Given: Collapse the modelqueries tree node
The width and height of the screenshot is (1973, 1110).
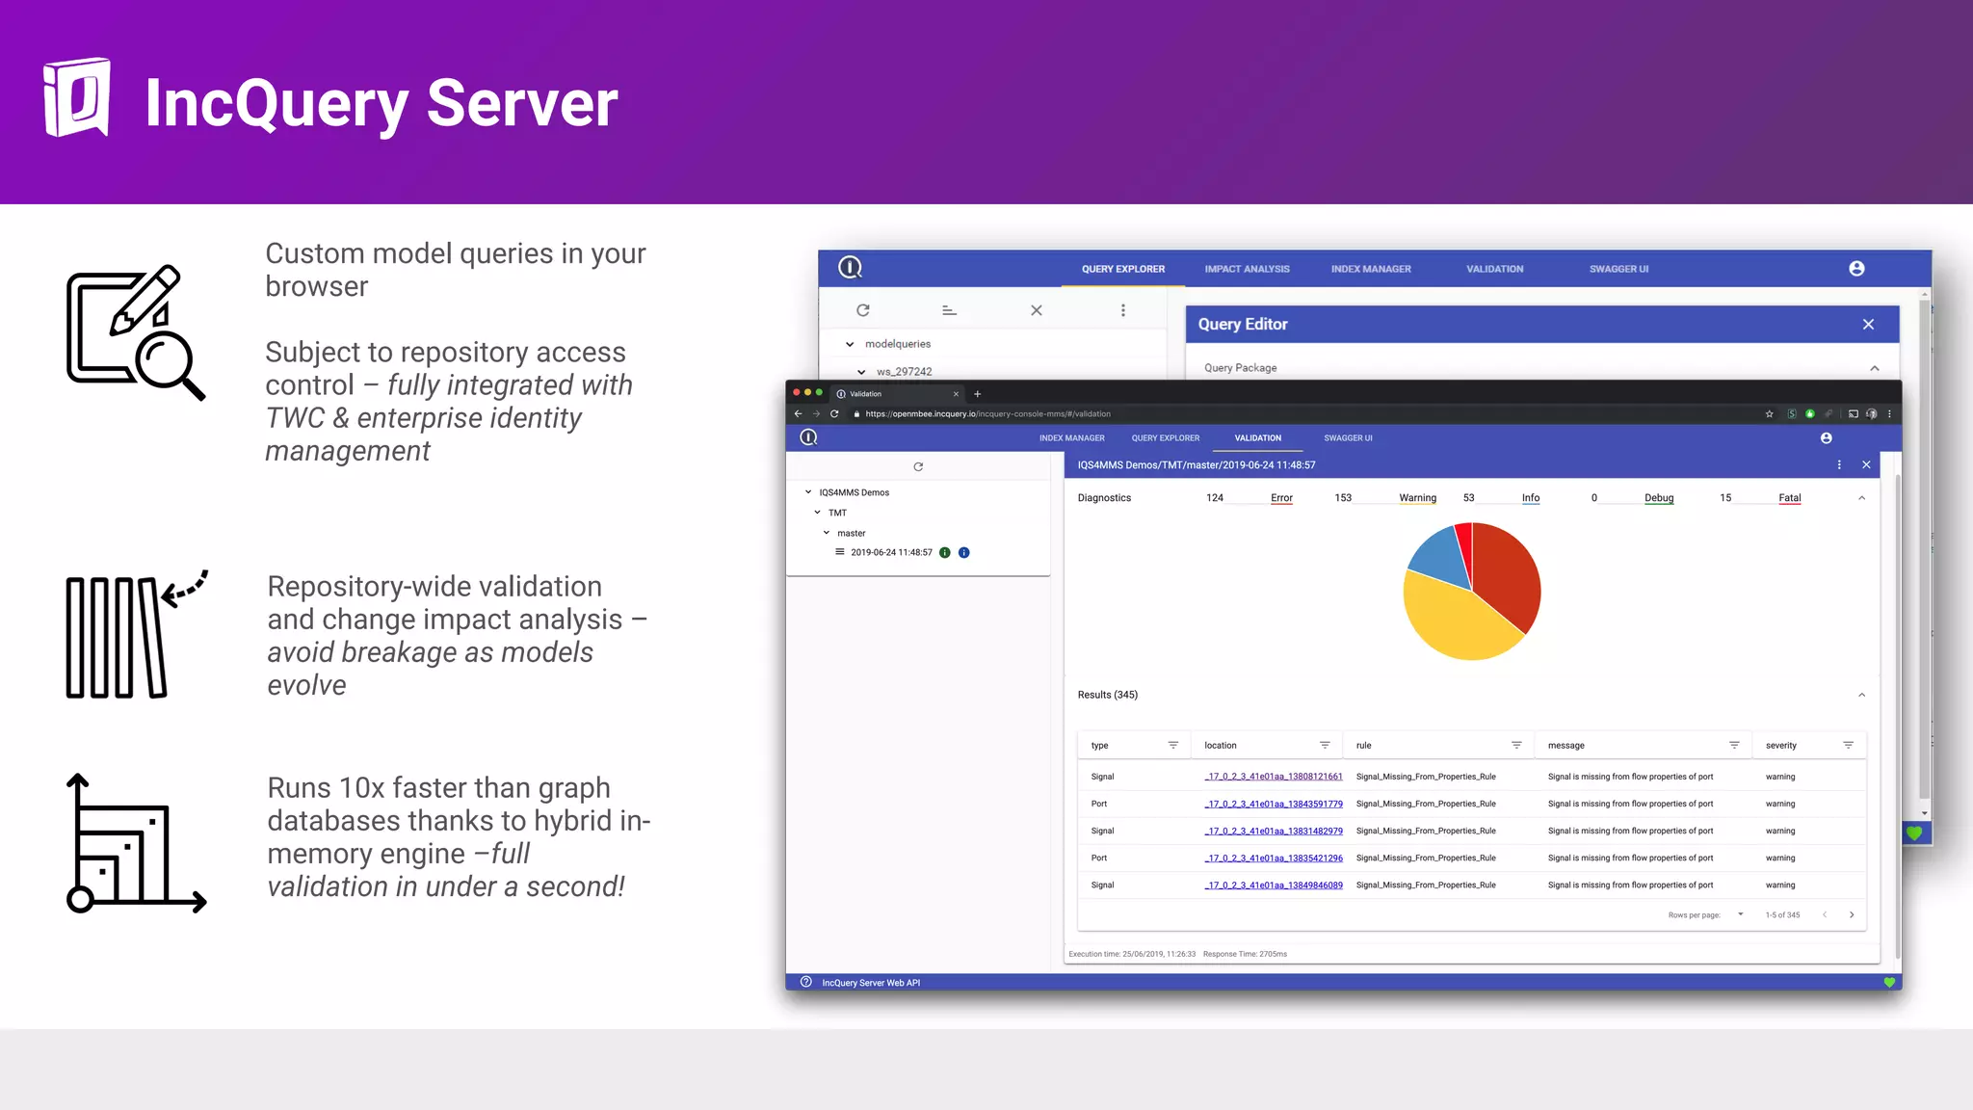Looking at the screenshot, I should point(850,344).
